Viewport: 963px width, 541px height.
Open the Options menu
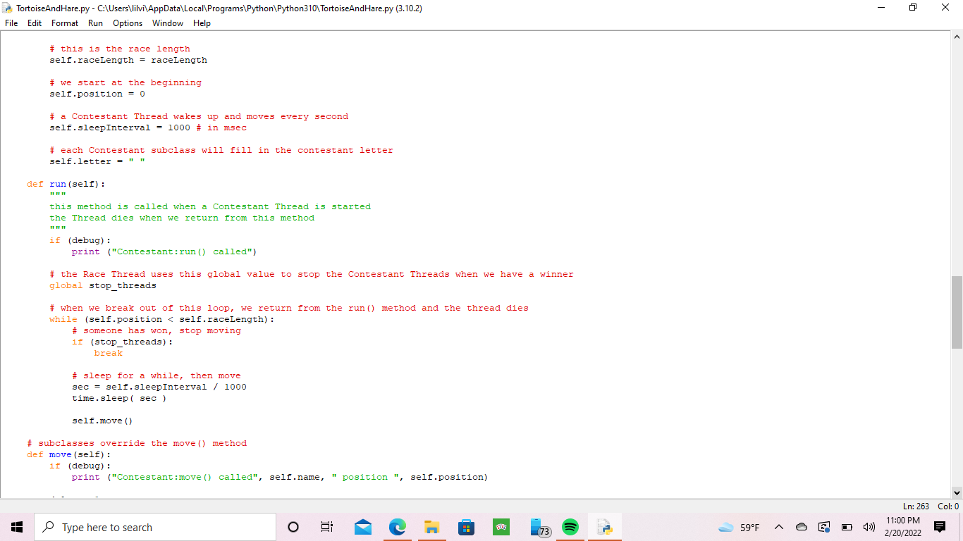coord(128,23)
